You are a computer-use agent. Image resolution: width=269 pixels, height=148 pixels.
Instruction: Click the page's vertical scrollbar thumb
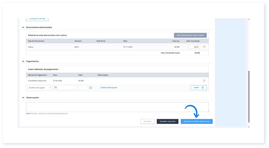pyautogui.click(x=249, y=97)
